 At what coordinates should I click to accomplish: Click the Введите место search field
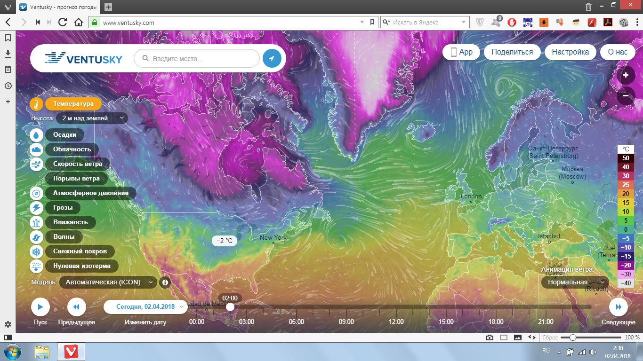[202, 59]
